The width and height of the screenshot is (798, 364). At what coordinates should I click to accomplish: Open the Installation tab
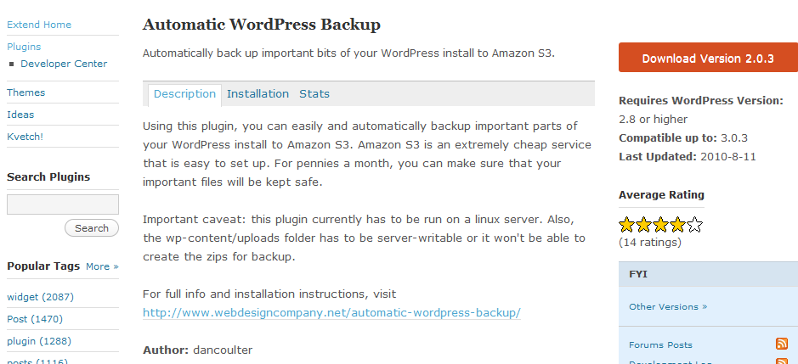(x=258, y=94)
